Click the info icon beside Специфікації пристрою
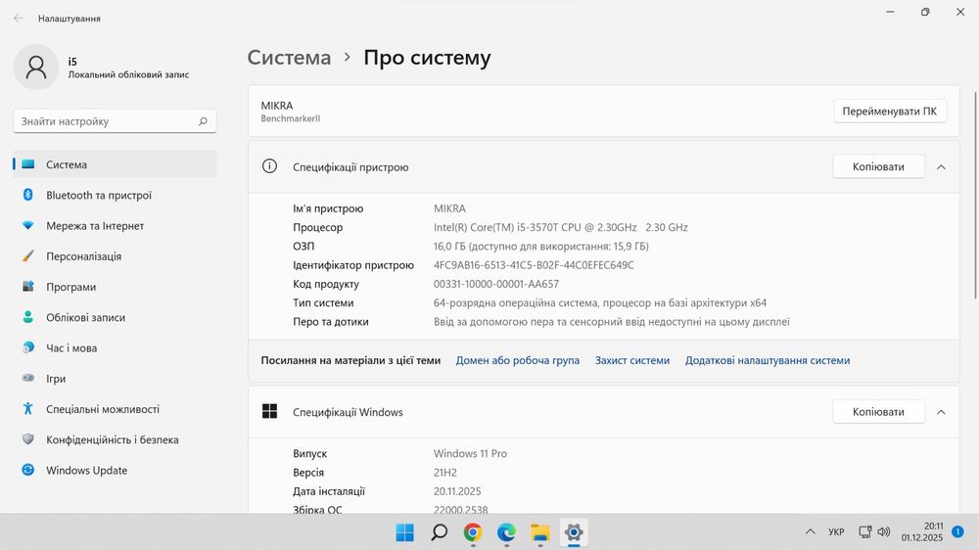The image size is (979, 550). coord(269,166)
